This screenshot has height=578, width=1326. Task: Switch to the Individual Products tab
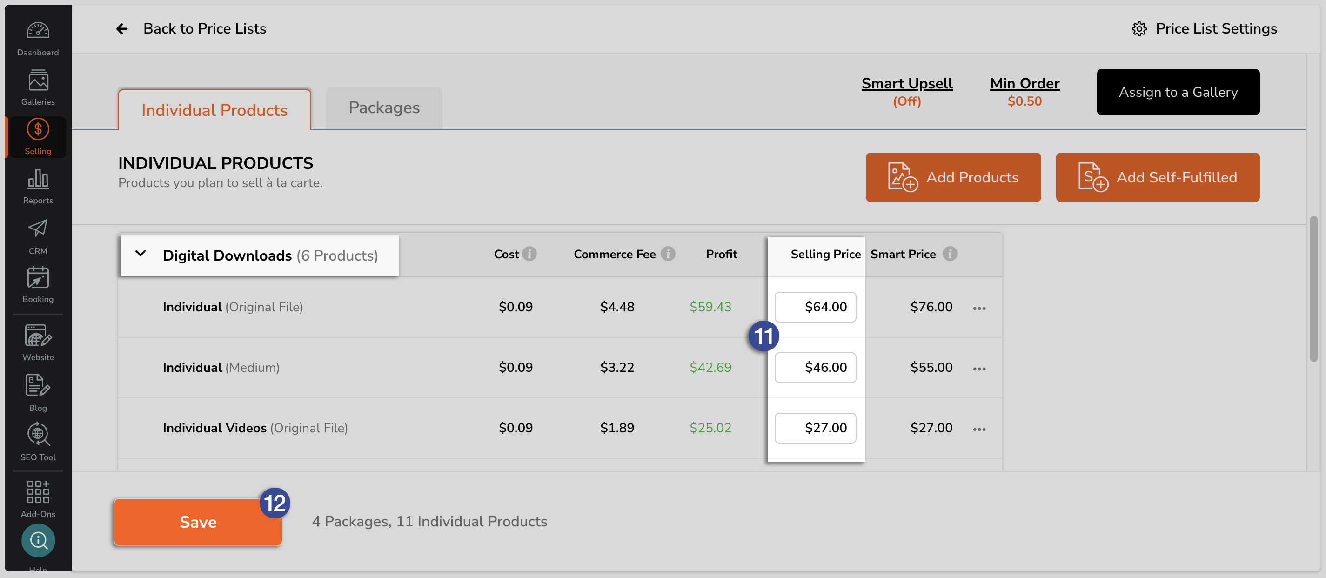[x=214, y=110]
